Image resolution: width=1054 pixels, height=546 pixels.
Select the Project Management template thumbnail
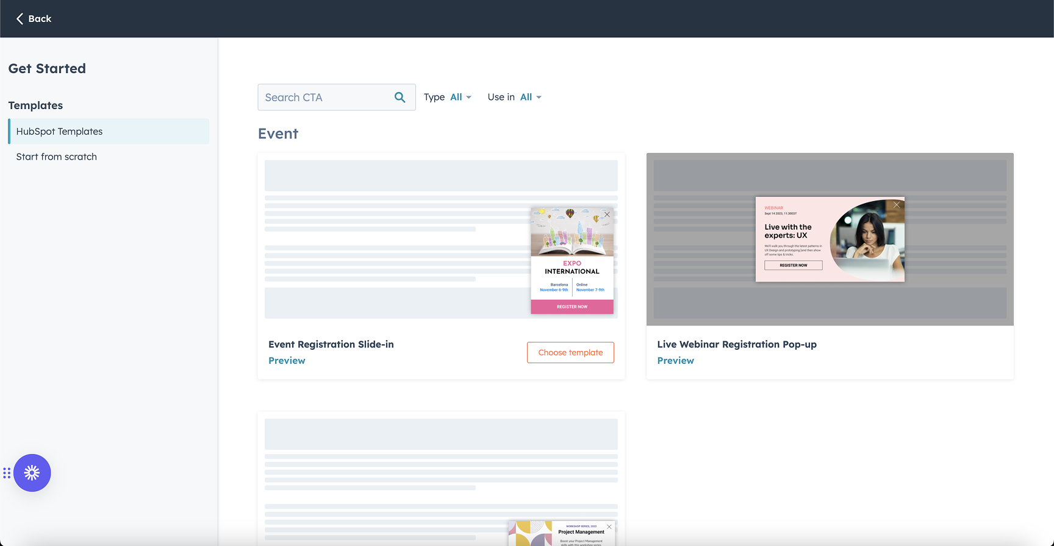(441, 479)
